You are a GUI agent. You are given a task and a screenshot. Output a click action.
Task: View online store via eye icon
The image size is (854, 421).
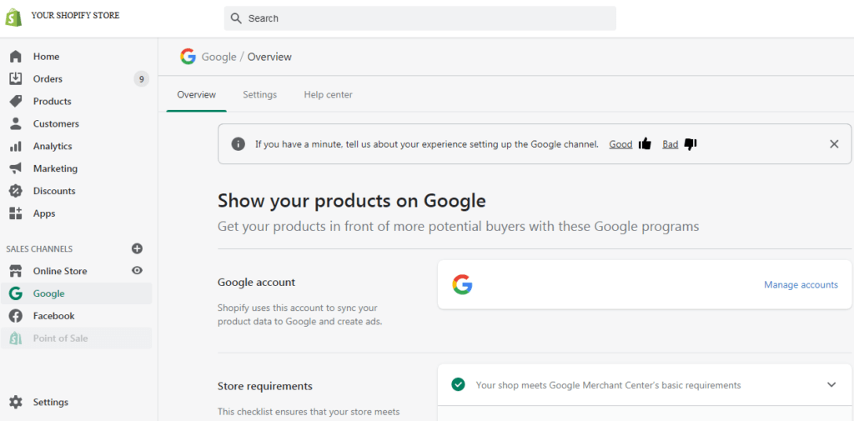click(138, 271)
